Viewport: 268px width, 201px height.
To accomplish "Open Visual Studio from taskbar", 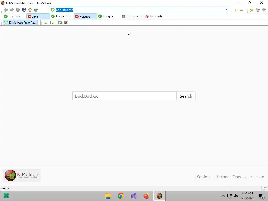I will [x=134, y=196].
